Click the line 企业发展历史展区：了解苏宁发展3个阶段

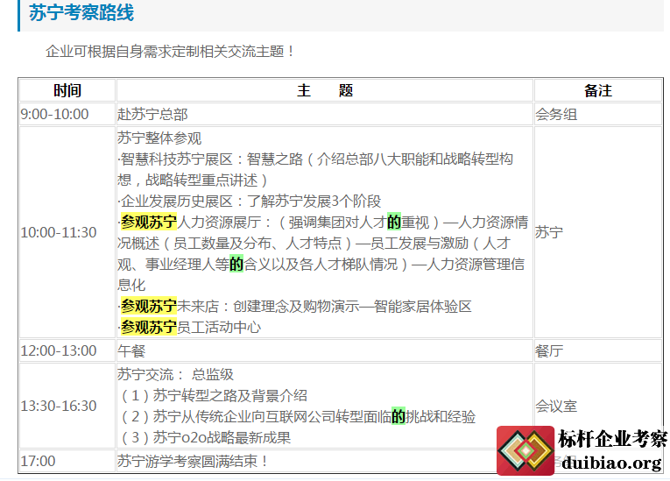[x=249, y=201]
